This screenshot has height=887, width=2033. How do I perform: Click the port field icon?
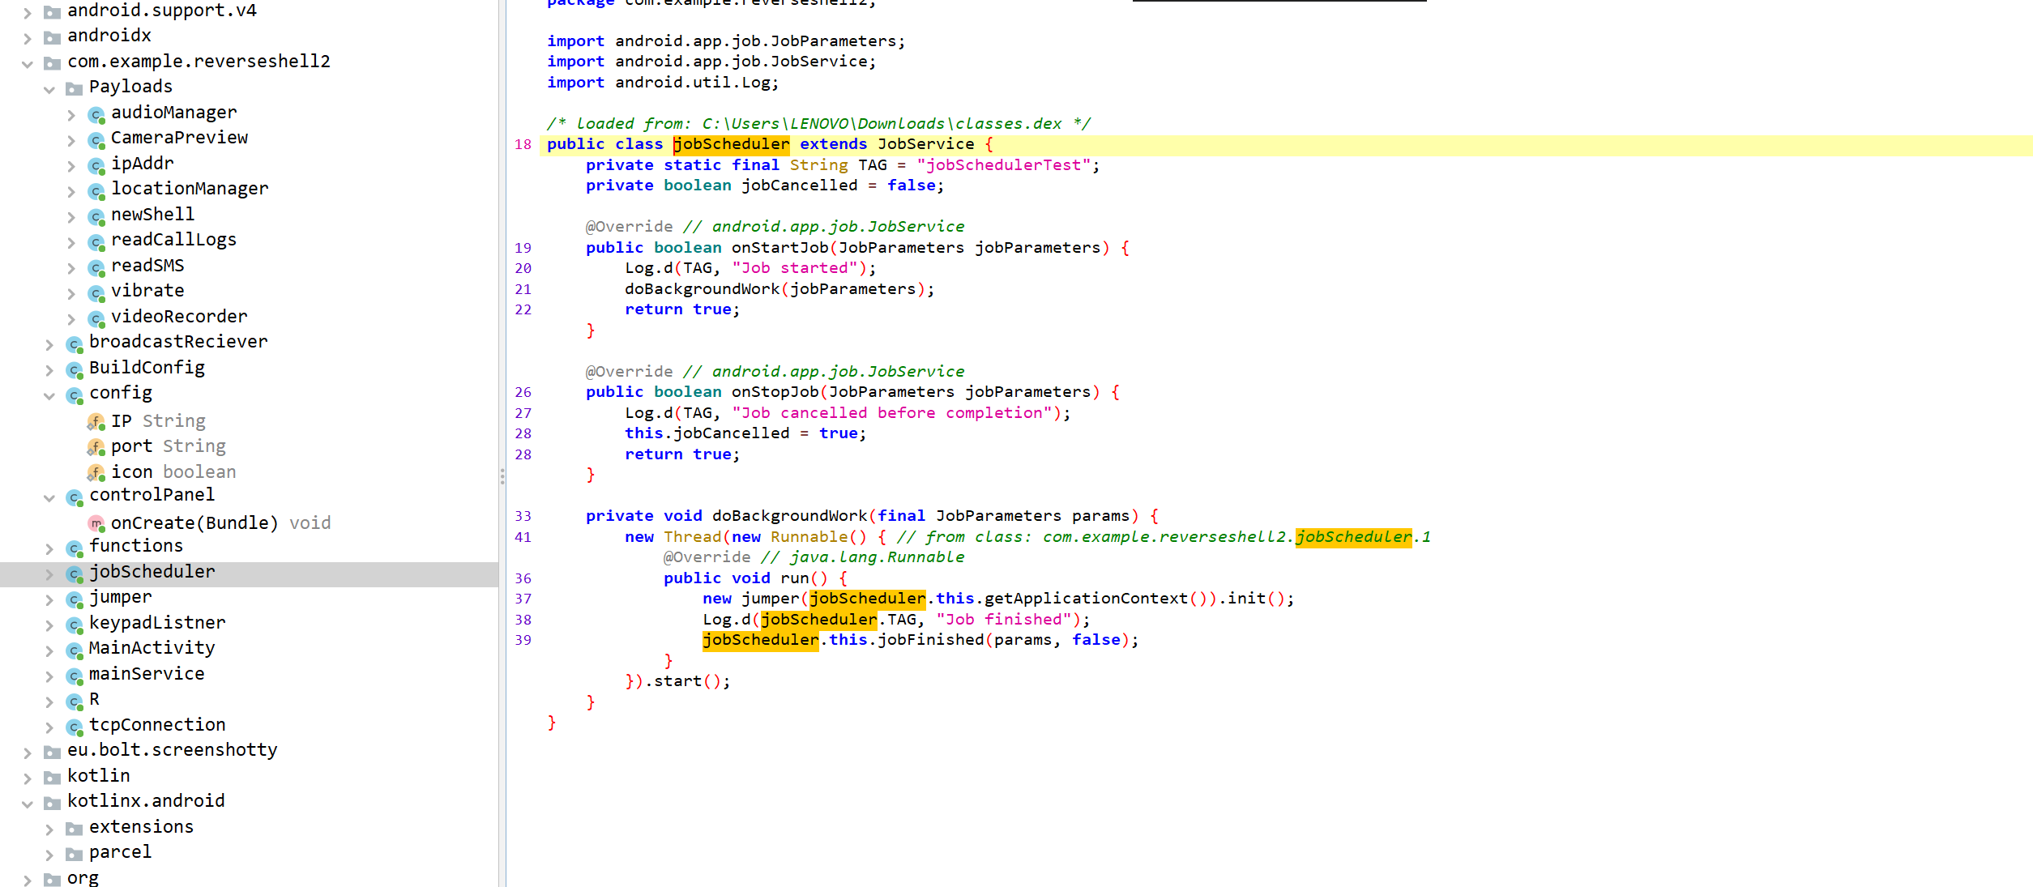click(x=96, y=447)
